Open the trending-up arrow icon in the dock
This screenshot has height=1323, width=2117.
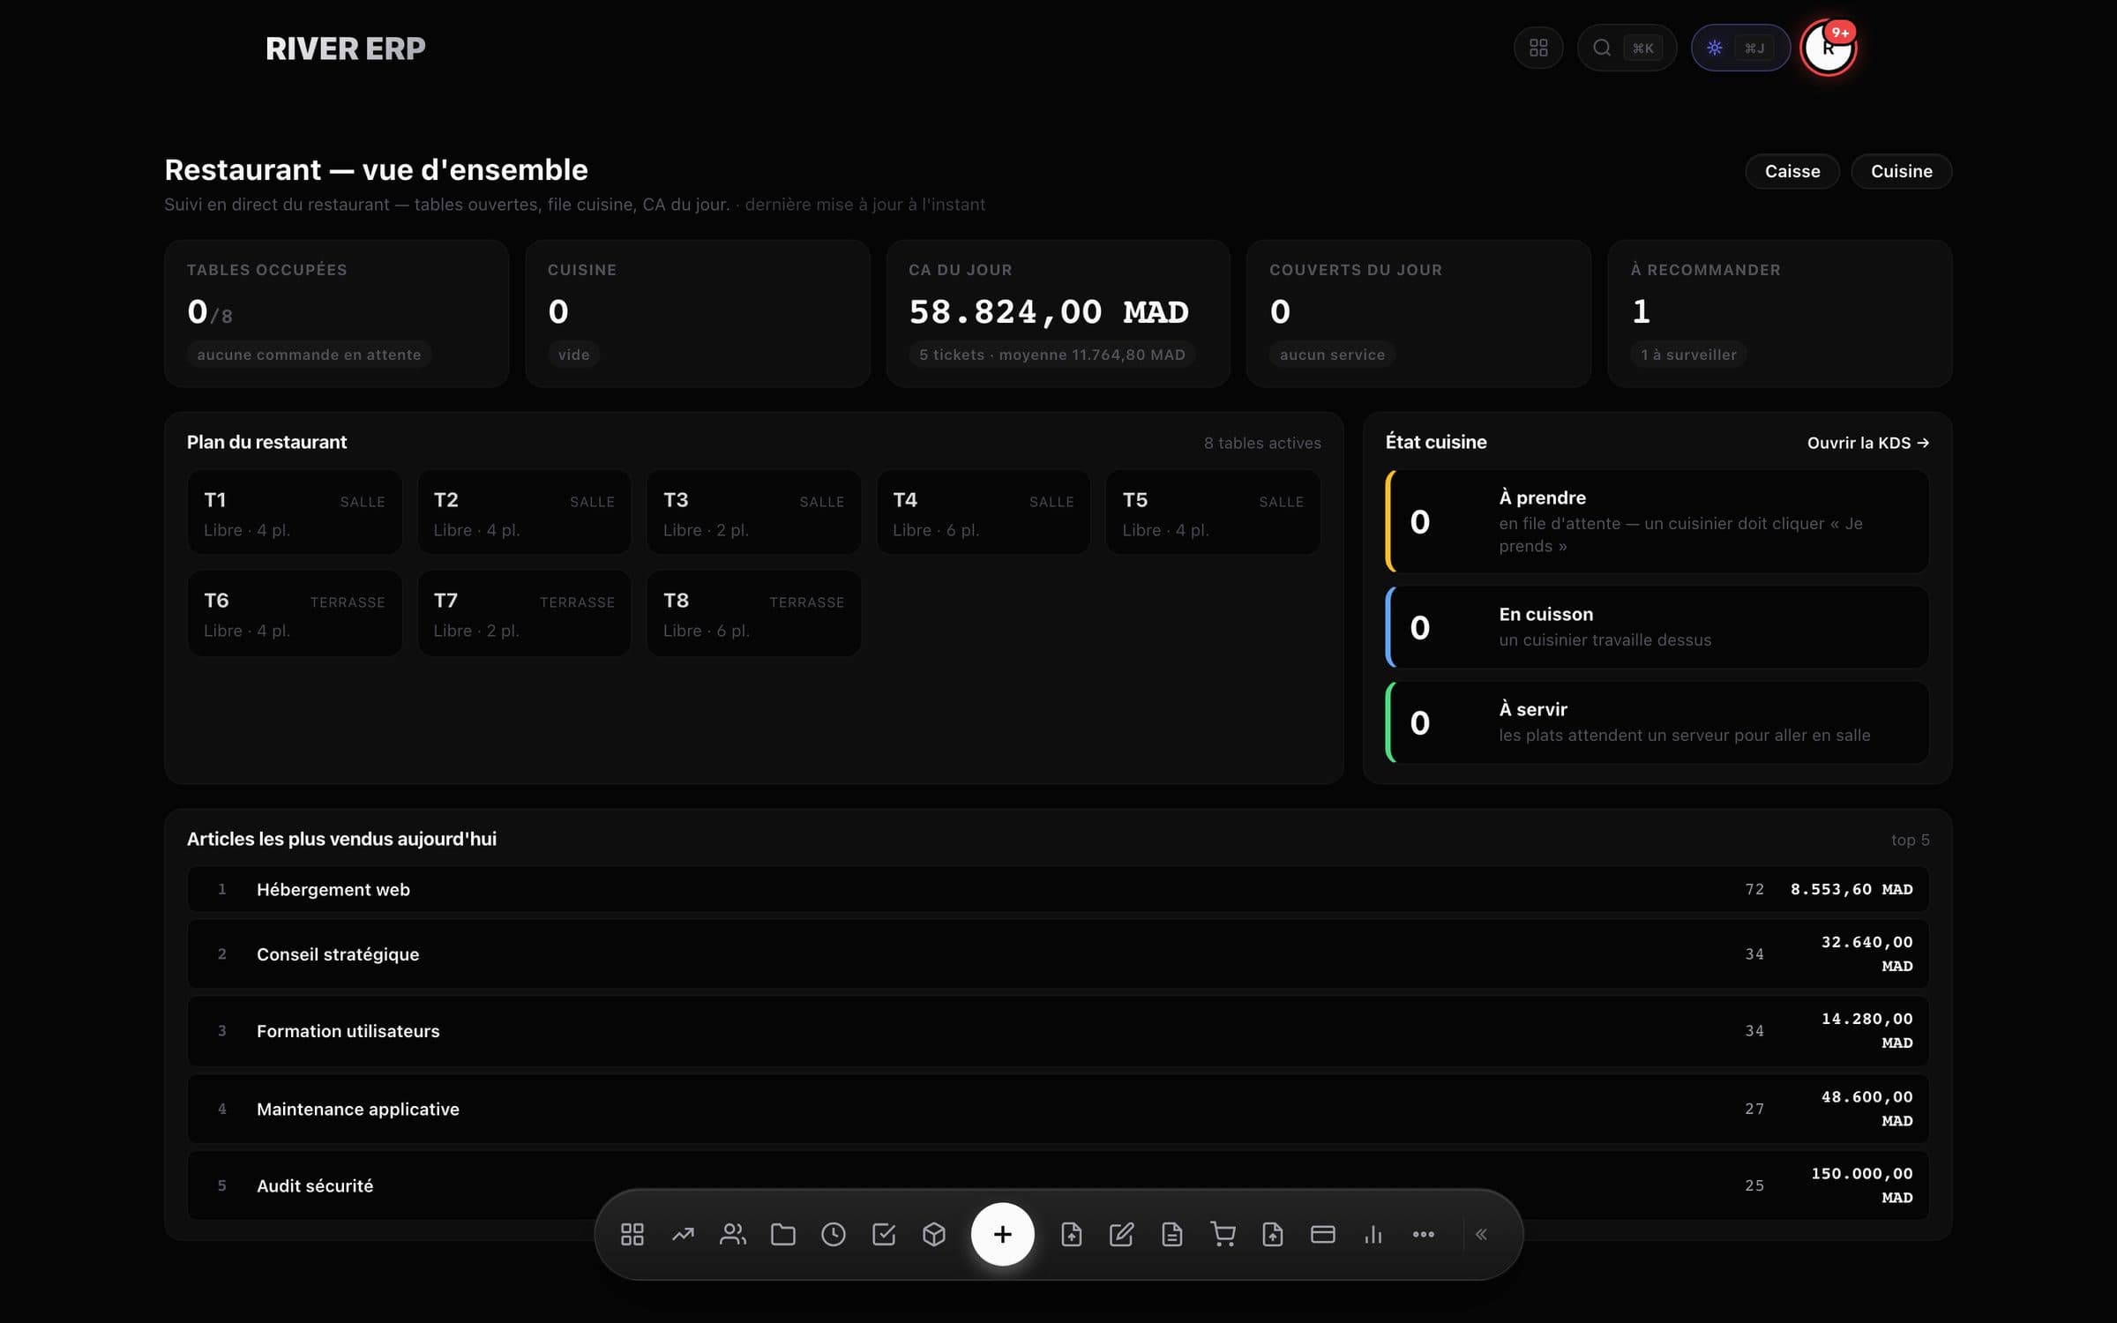(683, 1234)
